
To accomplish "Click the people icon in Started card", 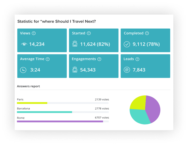I will pos(75,44).
